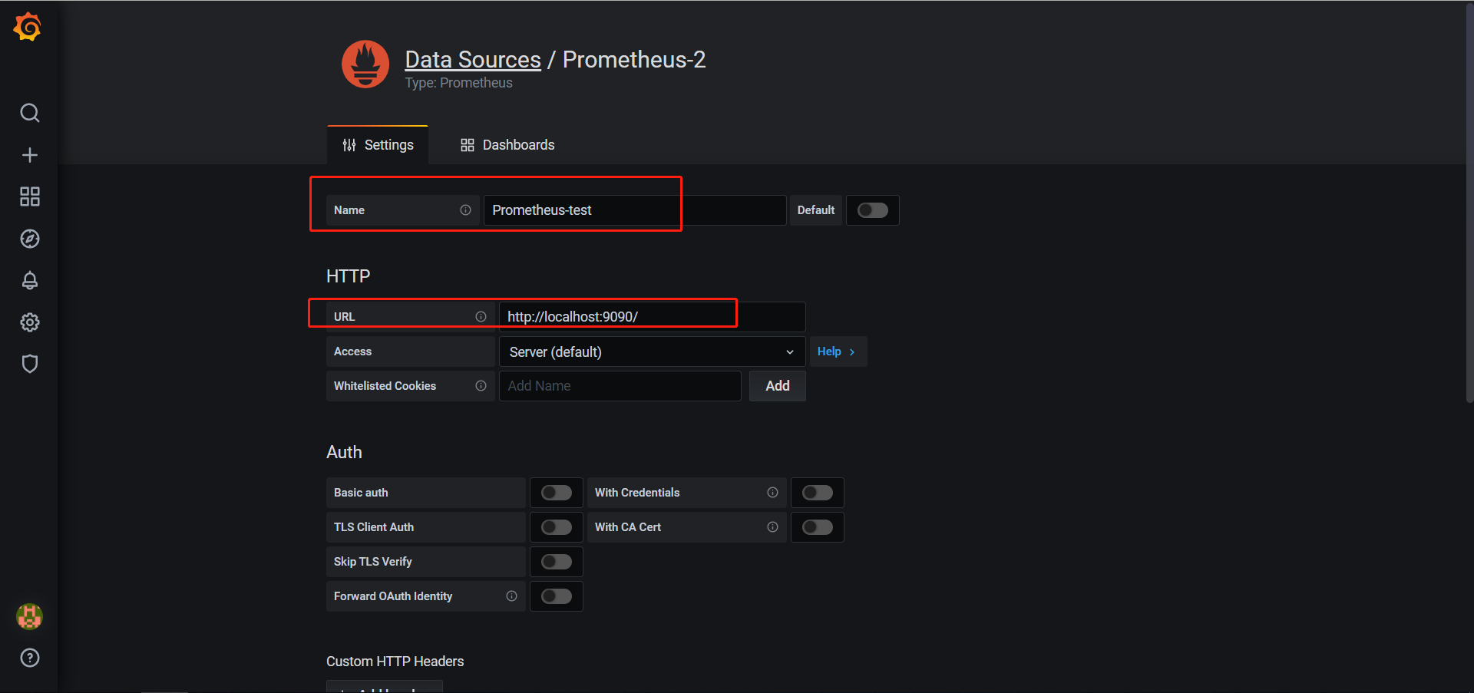Enable the Default data source toggle
The image size is (1474, 693).
[x=872, y=210]
